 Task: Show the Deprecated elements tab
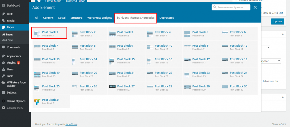point(167,18)
